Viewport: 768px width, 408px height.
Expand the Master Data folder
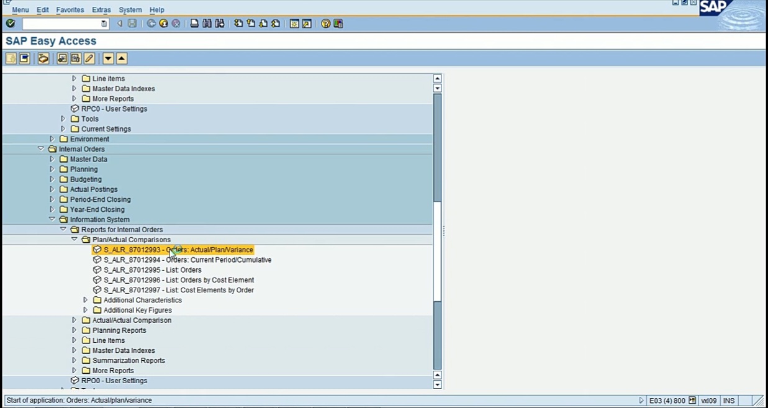[52, 159]
